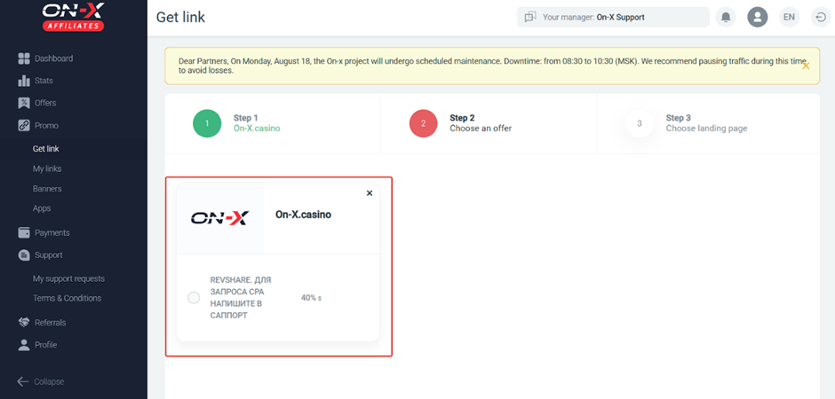Go to Step 1 On-X.casino
The image size is (835, 399).
236,123
